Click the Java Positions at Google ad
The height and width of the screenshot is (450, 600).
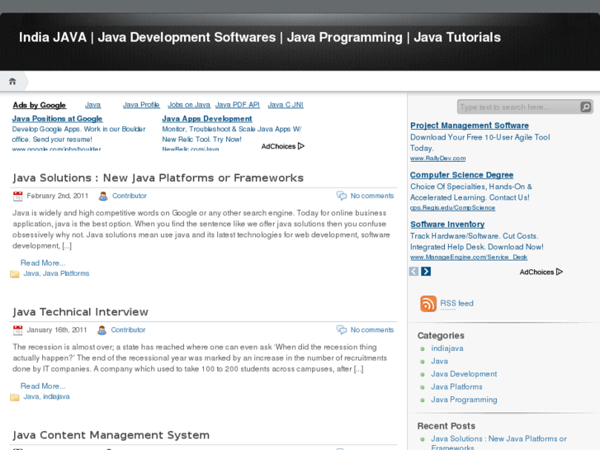click(57, 119)
